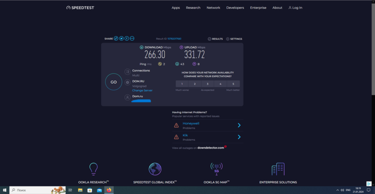Image resolution: width=375 pixels, height=194 pixels.
Task: Click ENTERPRISE SOLUTIONS label
Action: click(278, 182)
